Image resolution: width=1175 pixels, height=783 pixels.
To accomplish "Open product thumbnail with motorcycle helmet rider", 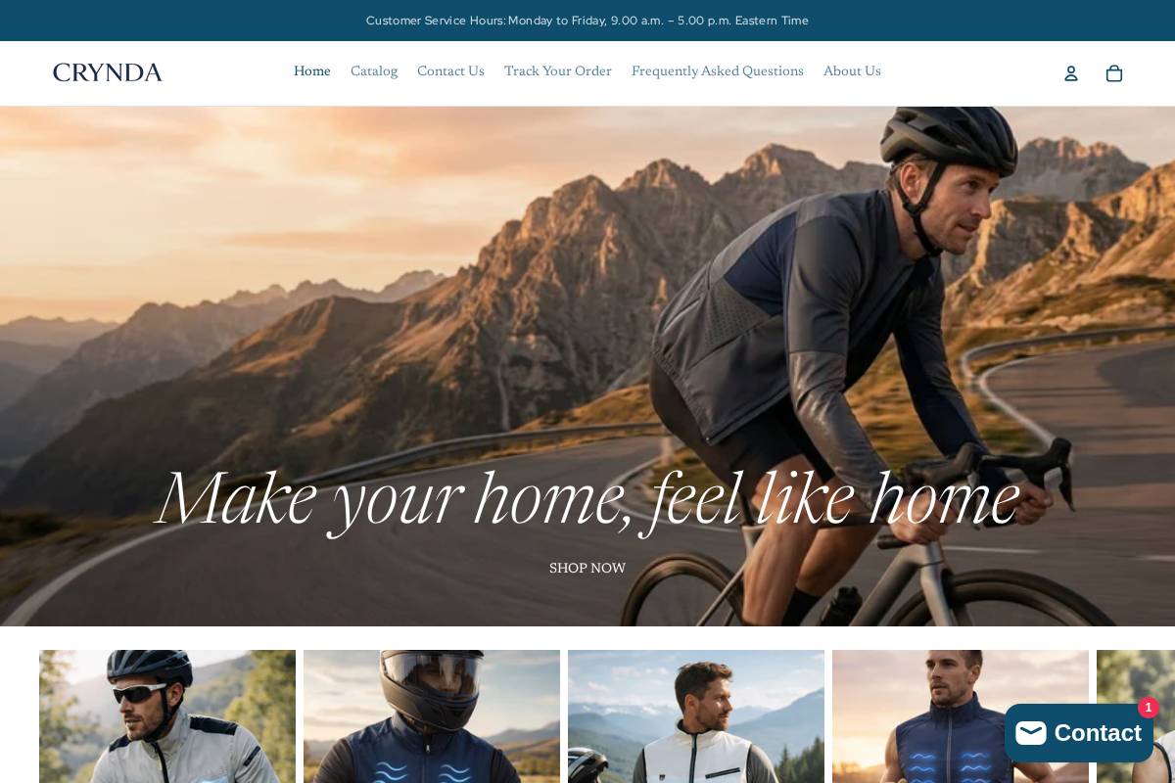I will point(432,716).
